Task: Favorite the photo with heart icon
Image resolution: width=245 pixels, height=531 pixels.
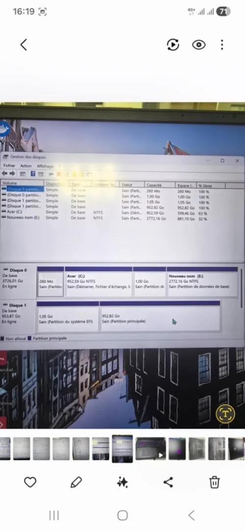Action: (x=30, y=482)
